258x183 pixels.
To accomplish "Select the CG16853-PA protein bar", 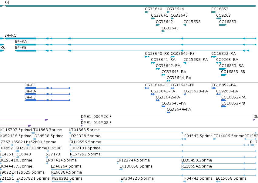I will click(224, 101).
